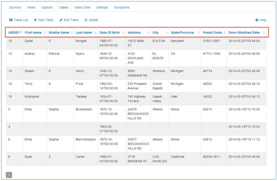This screenshot has height=181, width=277.
Task: Switch to the Sources tab
Action: tap(15, 7)
